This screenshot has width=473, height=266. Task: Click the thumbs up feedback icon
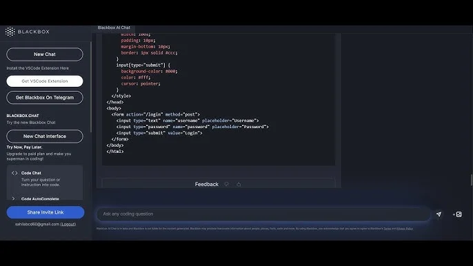click(x=239, y=184)
